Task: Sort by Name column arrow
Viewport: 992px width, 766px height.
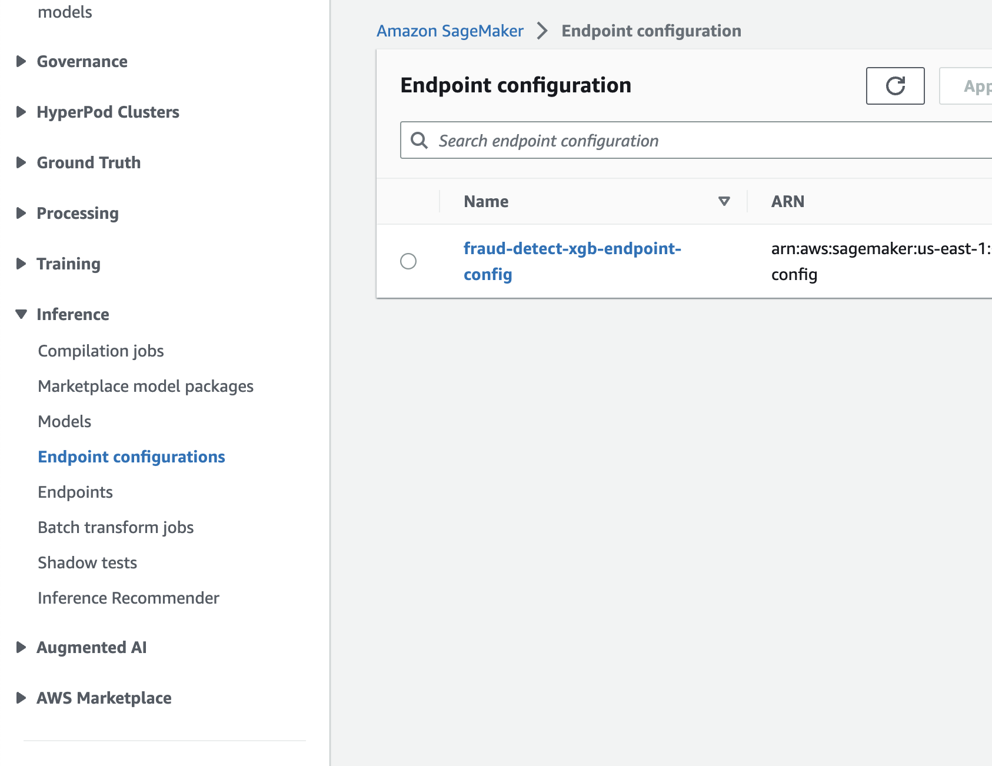Action: coord(724,201)
